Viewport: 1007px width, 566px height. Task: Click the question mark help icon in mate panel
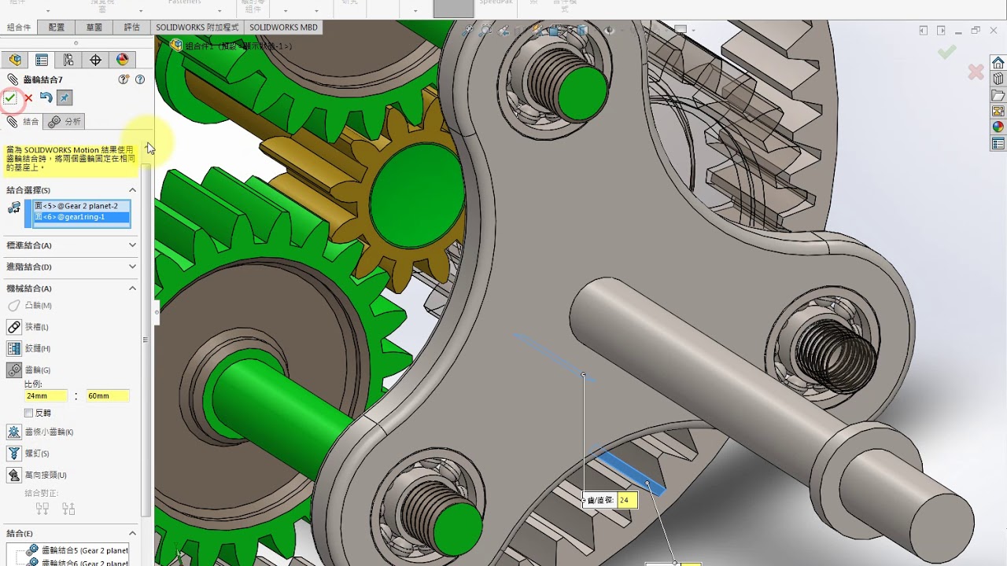(x=140, y=79)
